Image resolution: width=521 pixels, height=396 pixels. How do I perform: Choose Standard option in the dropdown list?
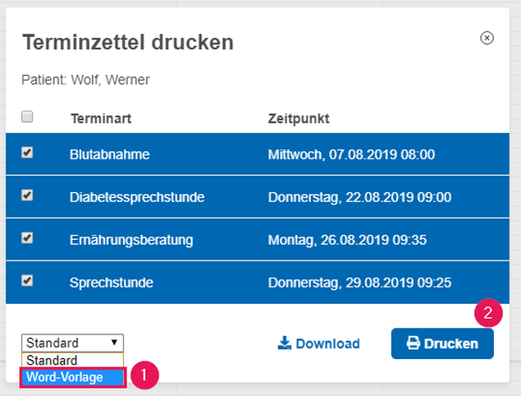click(72, 361)
